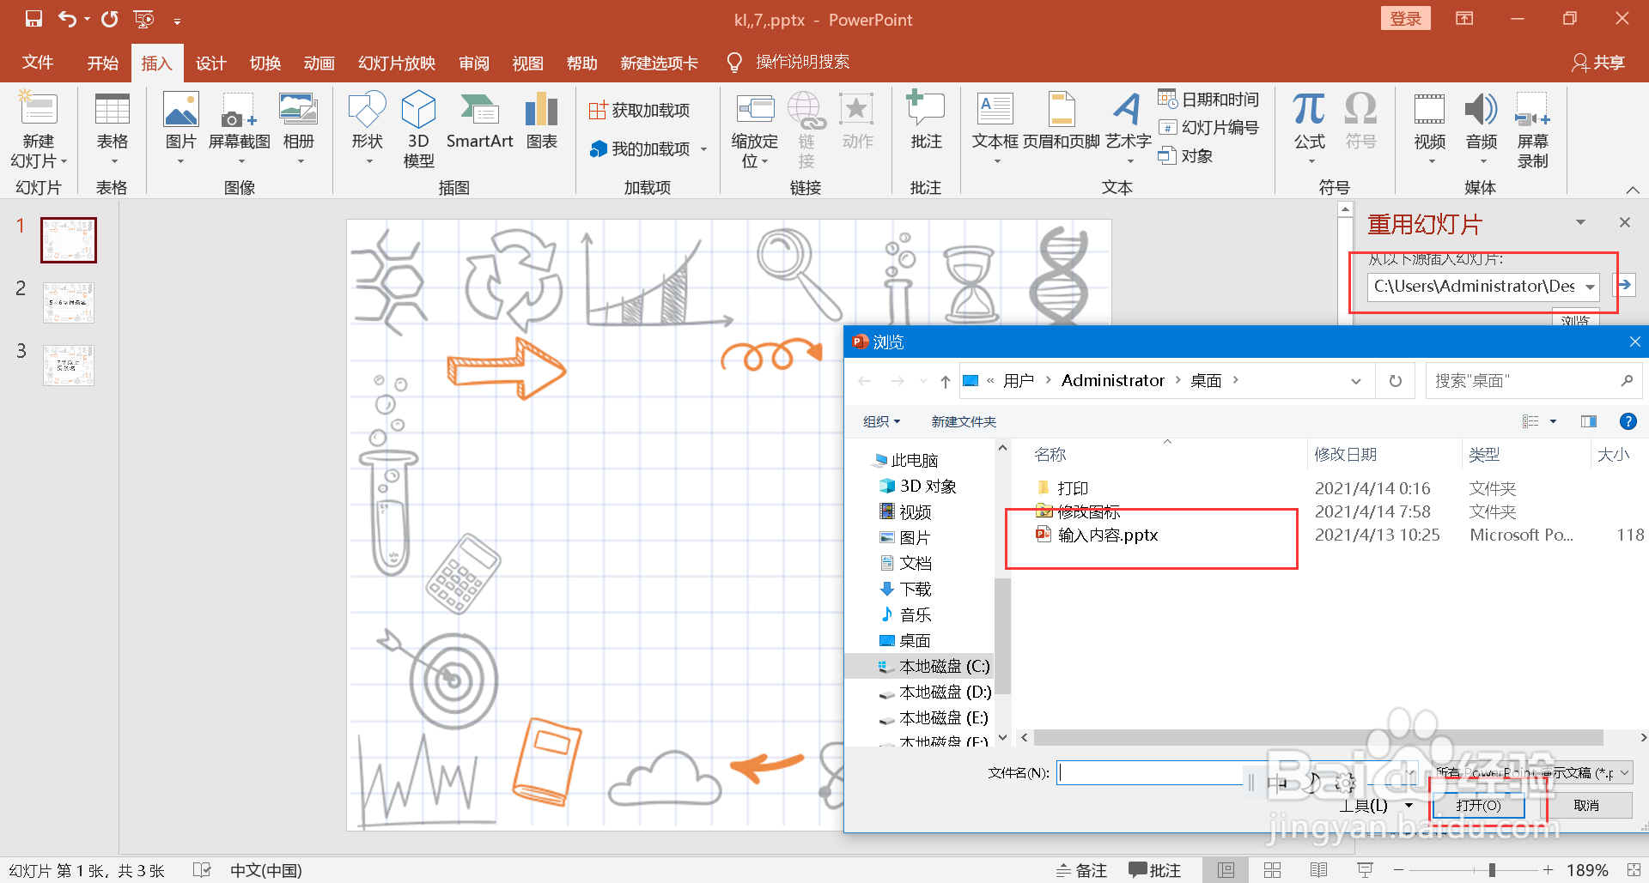Toggle Comments (批注) pane in status bar
1649x883 pixels.
click(x=1154, y=870)
